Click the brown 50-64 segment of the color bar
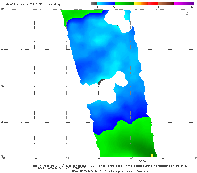The image size is (197, 173). (x=166, y=3)
